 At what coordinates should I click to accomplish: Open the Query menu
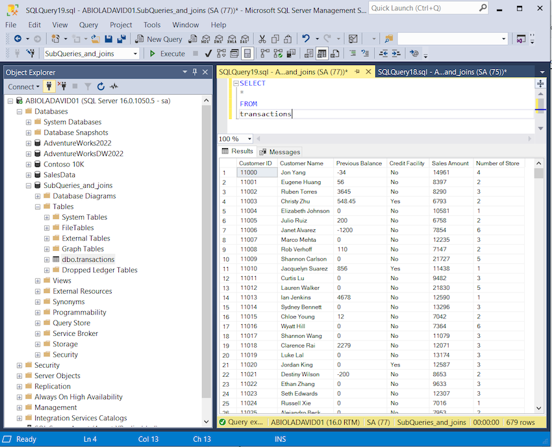[x=88, y=25]
